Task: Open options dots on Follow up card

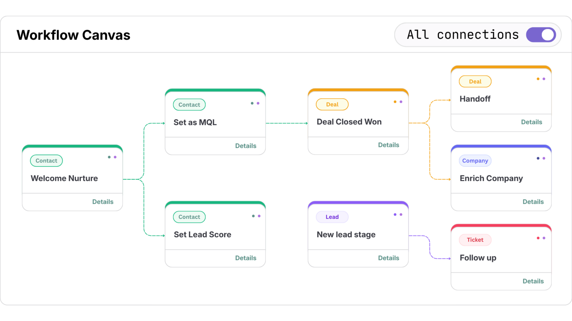Action: 541,238
